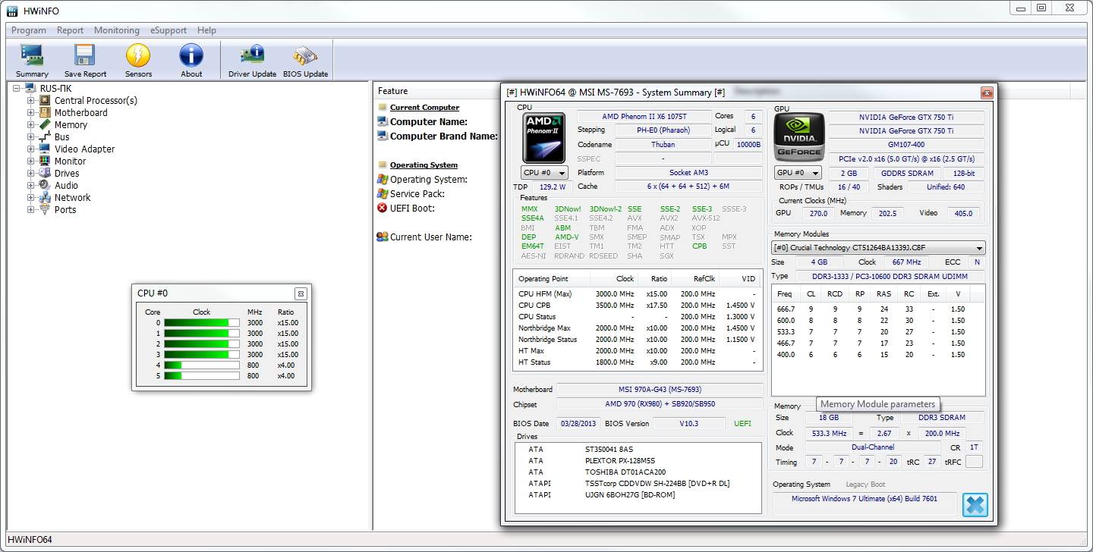Viewport: 1093px width, 552px height.
Task: Open the eSupport menu
Action: pos(168,30)
